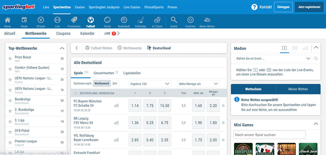Viewport: 326px width, 155px height.
Task: Favorite the 2. Bundesliga star
Action: click(10, 111)
